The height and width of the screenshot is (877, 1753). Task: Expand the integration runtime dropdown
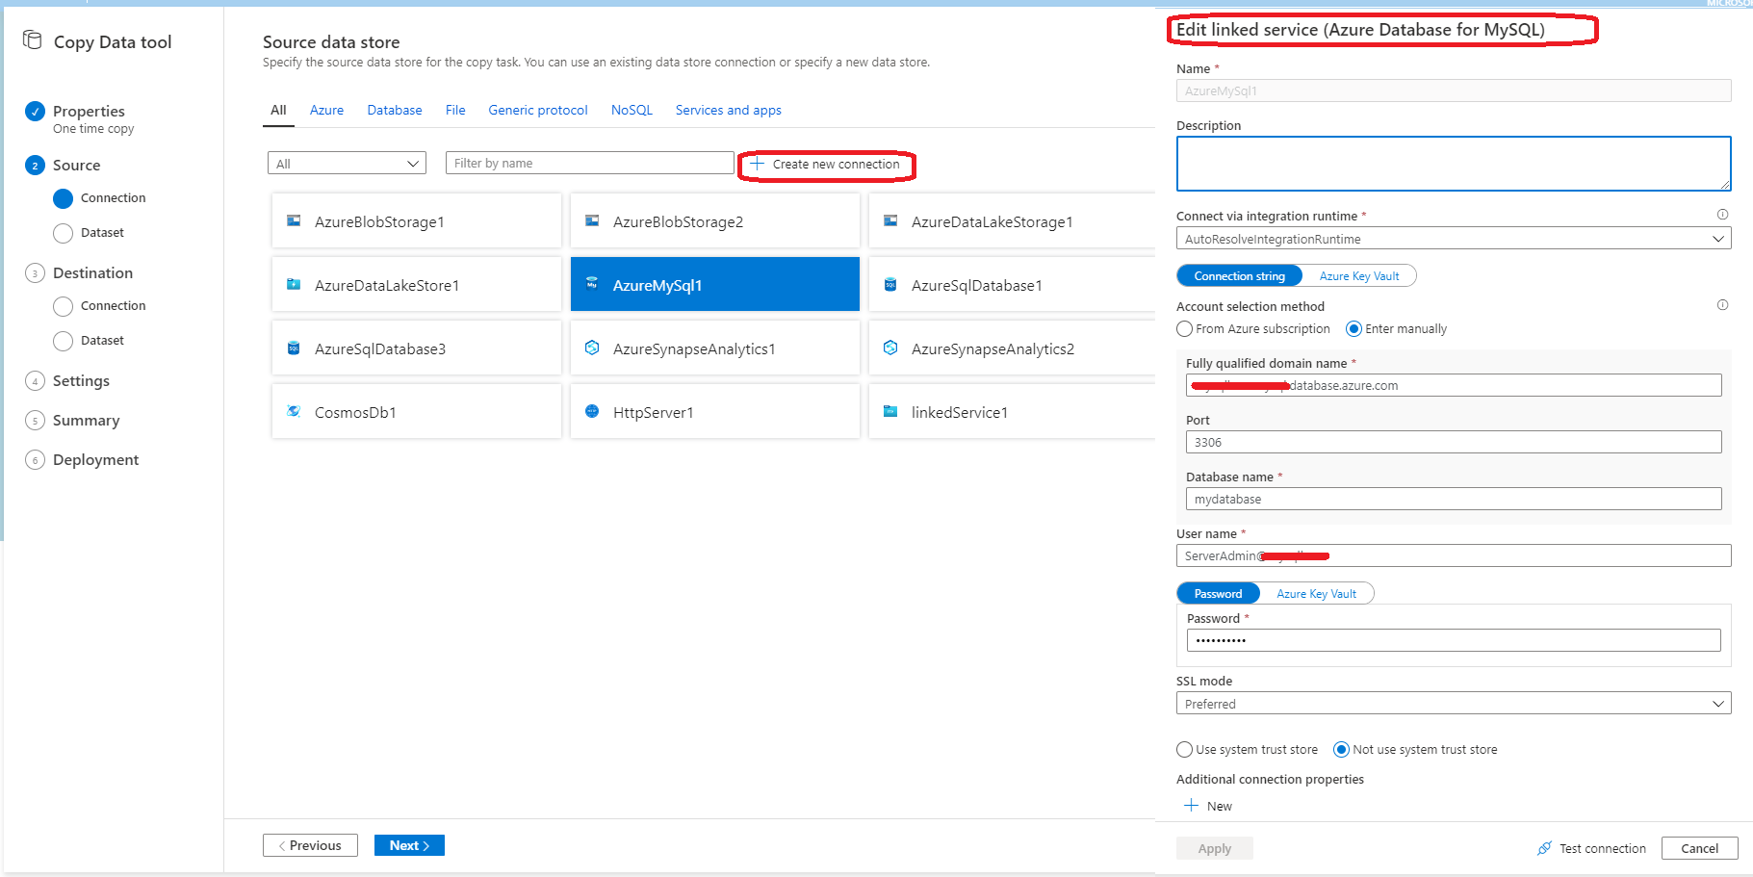tap(1454, 239)
